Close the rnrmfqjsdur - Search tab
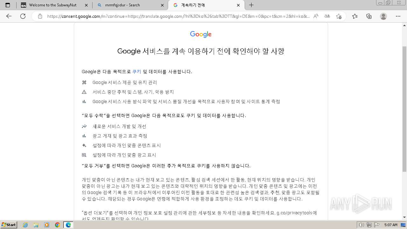407x229 pixels. point(162,5)
